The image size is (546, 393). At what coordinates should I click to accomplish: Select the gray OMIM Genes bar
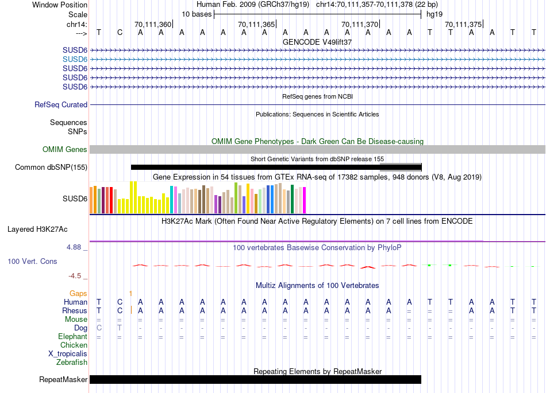(317, 150)
